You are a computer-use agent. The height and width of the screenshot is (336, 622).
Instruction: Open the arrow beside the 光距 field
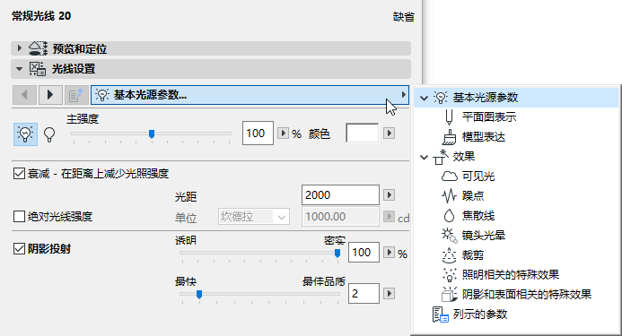coord(390,195)
